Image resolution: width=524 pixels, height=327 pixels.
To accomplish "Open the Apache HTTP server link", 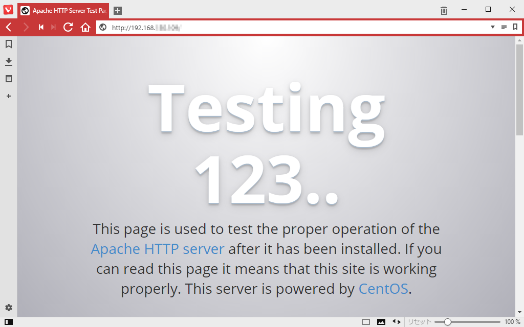I will click(158, 249).
